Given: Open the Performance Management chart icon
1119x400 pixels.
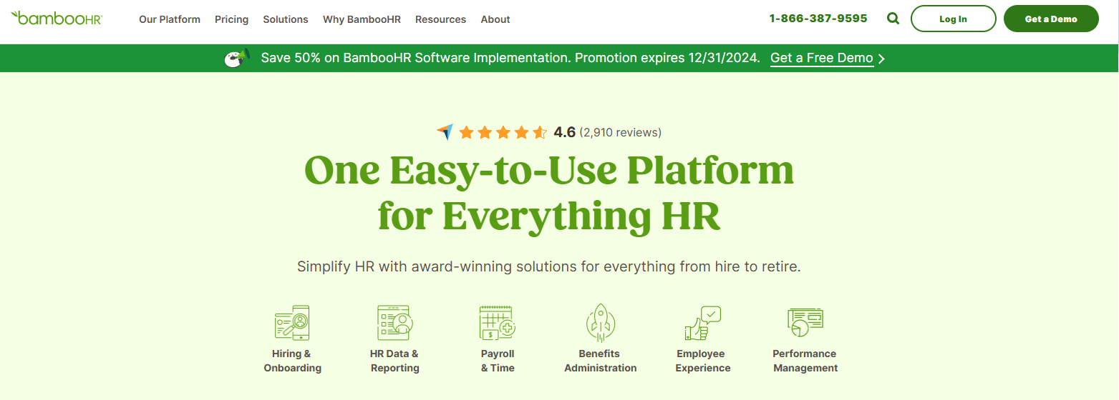Looking at the screenshot, I should 805,323.
